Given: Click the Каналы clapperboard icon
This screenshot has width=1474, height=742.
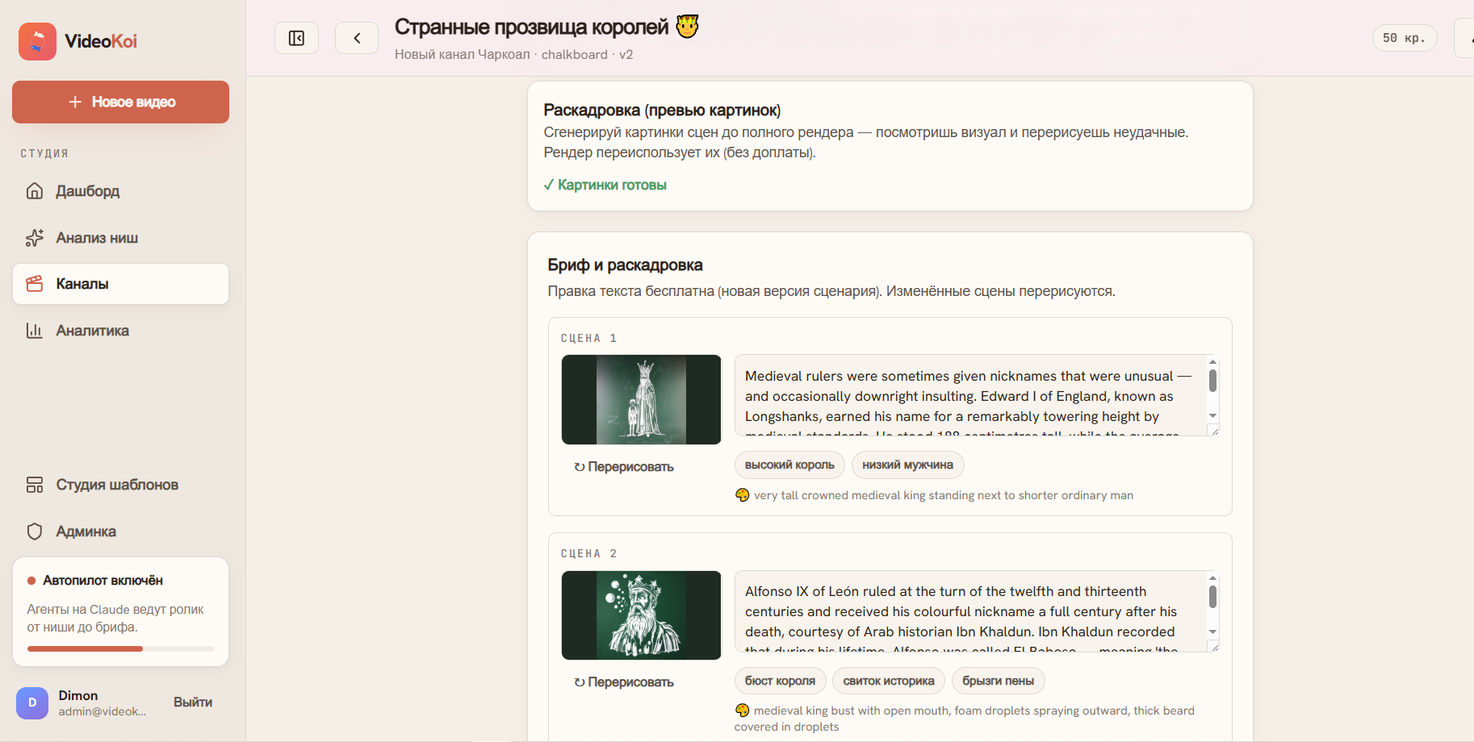Looking at the screenshot, I should (x=35, y=284).
